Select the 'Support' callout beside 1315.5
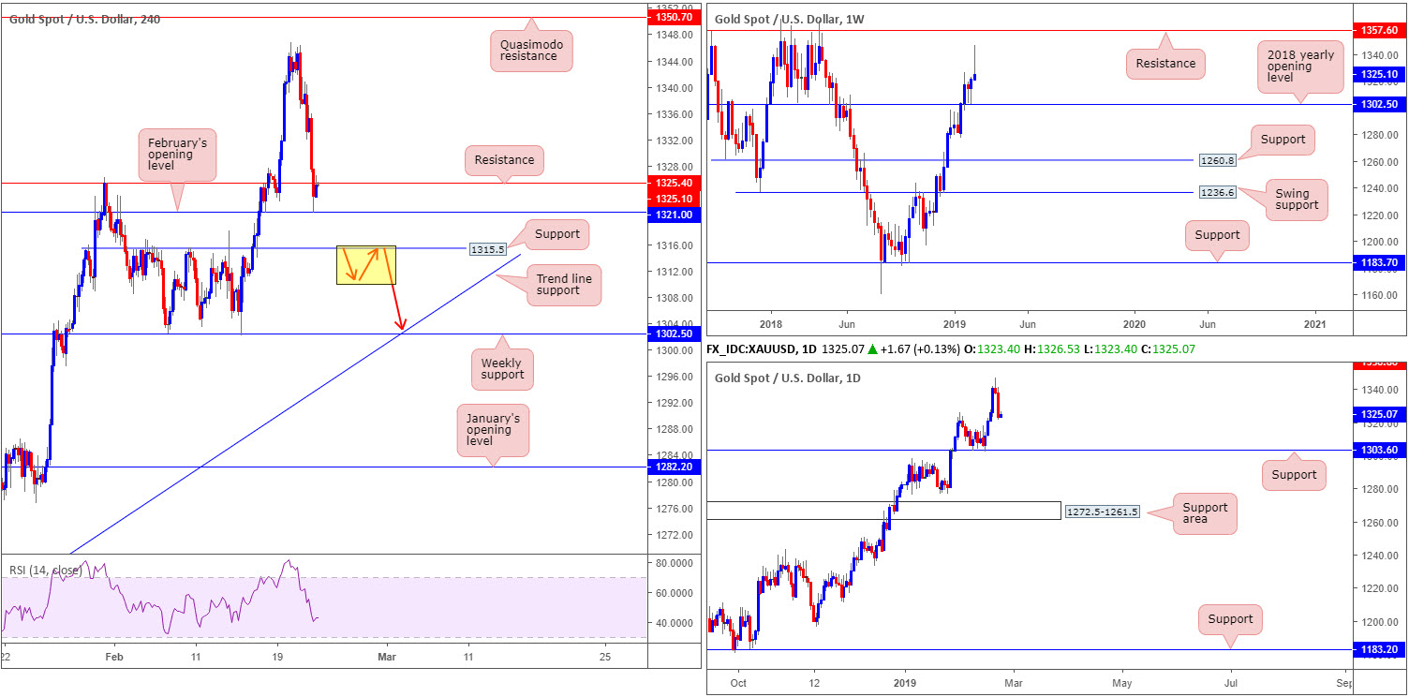 click(558, 233)
